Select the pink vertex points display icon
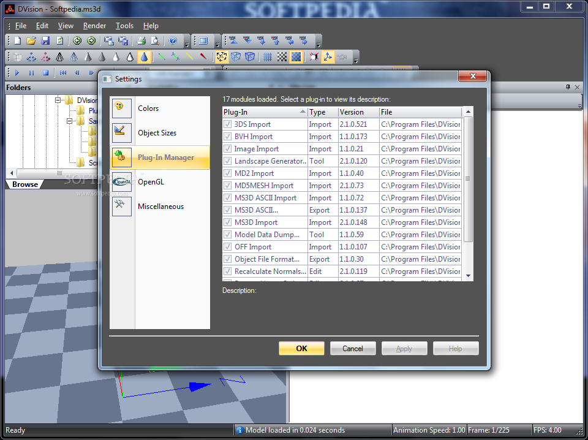Viewport: 588px width, 440px height. point(45,56)
